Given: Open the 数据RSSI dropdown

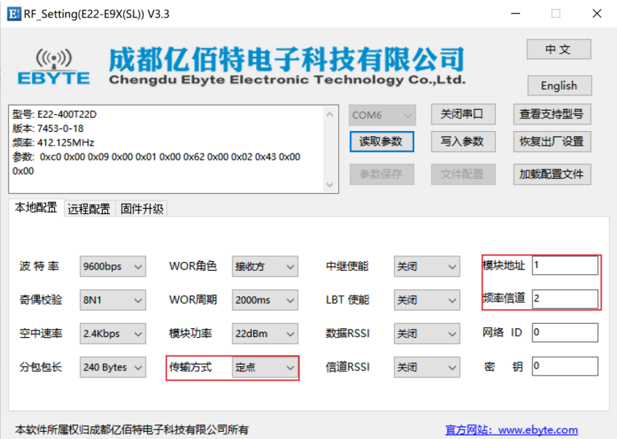Looking at the screenshot, I should coord(427,333).
